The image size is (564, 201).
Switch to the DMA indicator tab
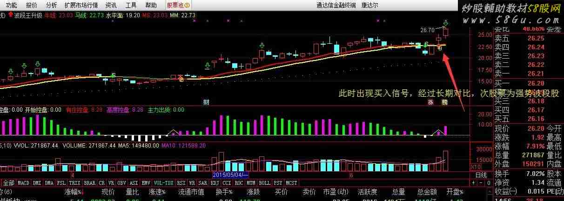click(49, 183)
